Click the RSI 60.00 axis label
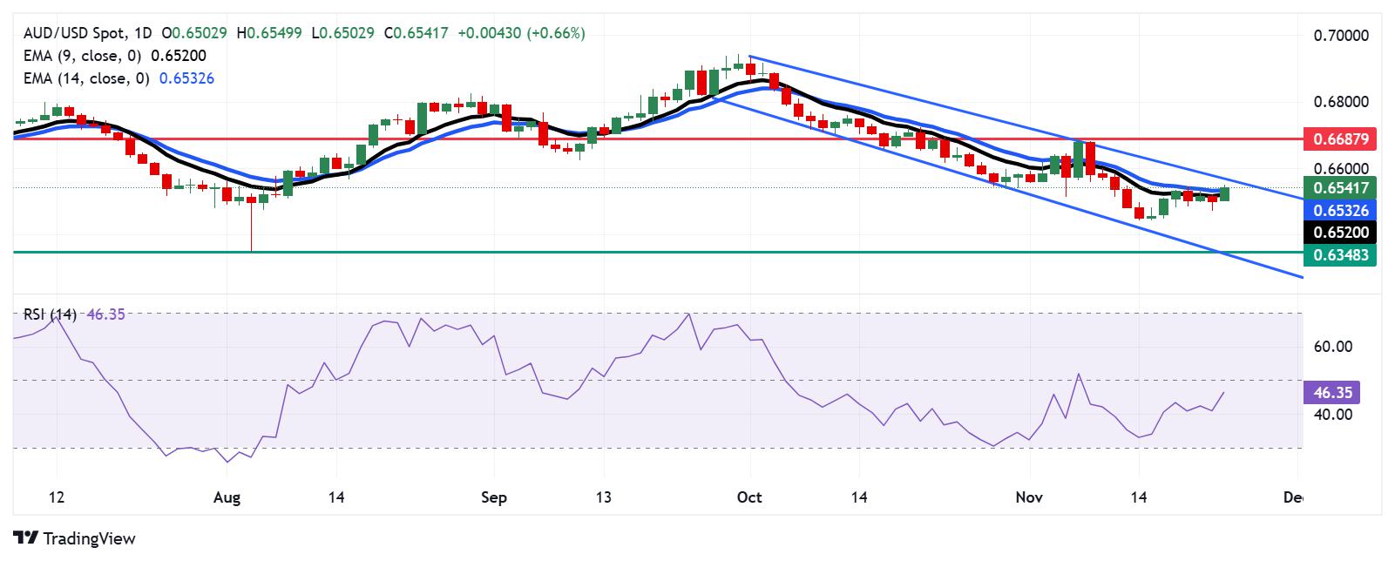The image size is (1395, 561). click(1332, 347)
